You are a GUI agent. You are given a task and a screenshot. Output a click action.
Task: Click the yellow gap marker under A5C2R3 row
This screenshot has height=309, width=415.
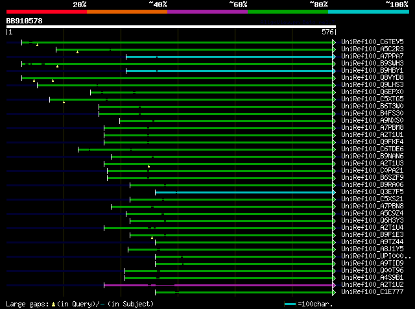pyautogui.click(x=77, y=52)
